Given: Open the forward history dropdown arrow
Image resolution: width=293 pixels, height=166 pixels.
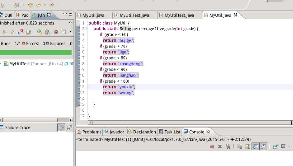Looking at the screenshot, I should [58, 5].
